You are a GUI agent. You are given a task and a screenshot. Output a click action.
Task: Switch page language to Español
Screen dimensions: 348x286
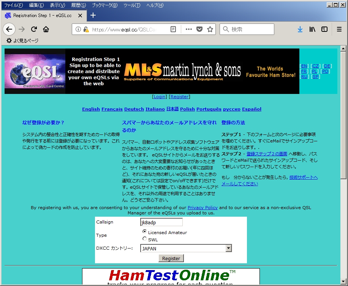(252, 109)
